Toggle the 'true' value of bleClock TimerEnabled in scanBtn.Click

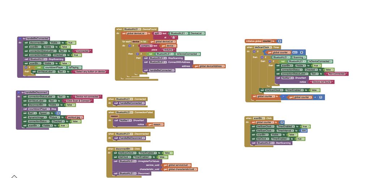[300, 139]
